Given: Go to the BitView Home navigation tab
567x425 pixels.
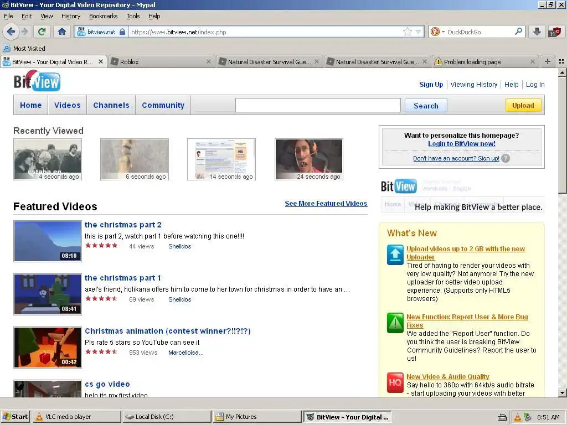Looking at the screenshot, I should (x=31, y=105).
